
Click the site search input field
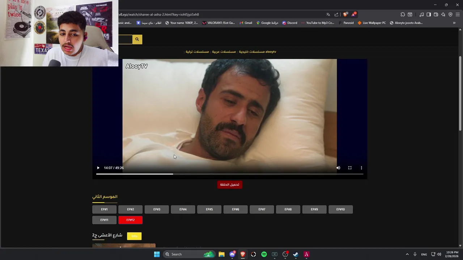pyautogui.click(x=125, y=39)
